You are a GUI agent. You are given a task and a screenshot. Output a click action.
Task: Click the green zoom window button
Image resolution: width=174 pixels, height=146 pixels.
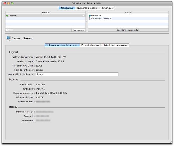click(12, 3)
